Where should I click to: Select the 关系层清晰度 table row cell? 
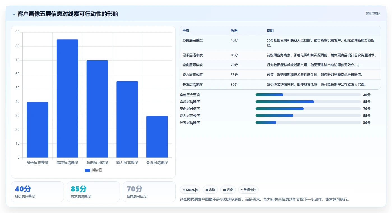[x=192, y=84]
